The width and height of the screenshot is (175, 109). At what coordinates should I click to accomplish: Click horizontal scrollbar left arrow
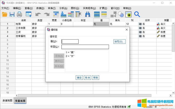click(x=17, y=95)
